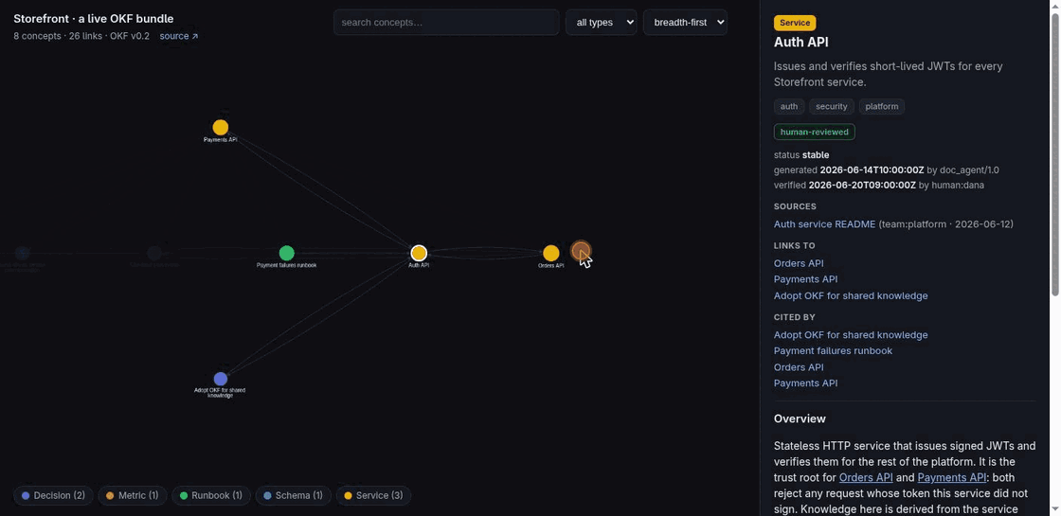Screen dimensions: 1061x516
Task: Select the Payments API node in graph
Action: coord(221,127)
